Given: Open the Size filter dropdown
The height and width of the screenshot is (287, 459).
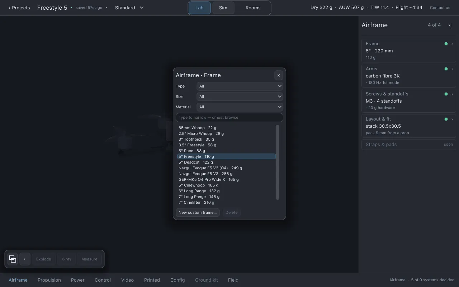Looking at the screenshot, I should click(x=240, y=97).
